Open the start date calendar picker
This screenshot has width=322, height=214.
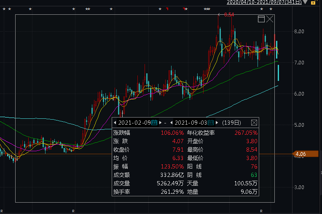[154, 123]
